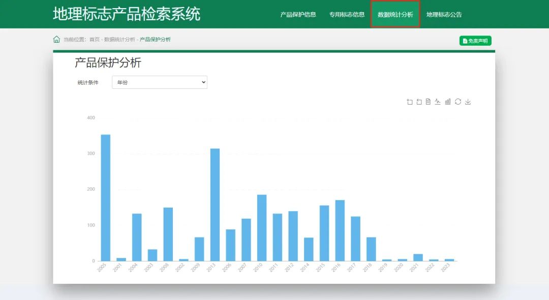The width and height of the screenshot is (549, 300).
Task: Click the 2007 bar in chart
Action: (246, 240)
